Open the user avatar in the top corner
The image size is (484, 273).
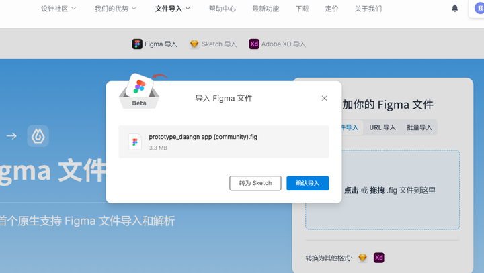(x=479, y=8)
